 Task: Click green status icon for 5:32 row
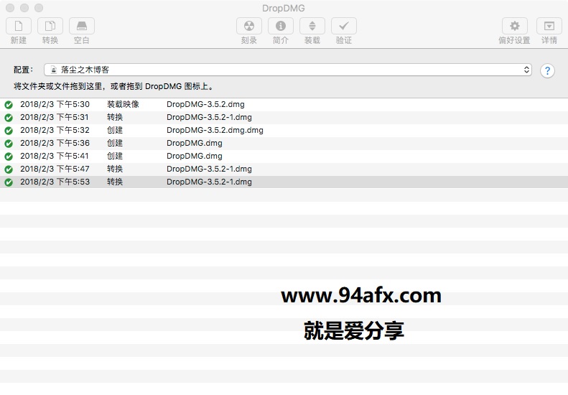[9, 131]
